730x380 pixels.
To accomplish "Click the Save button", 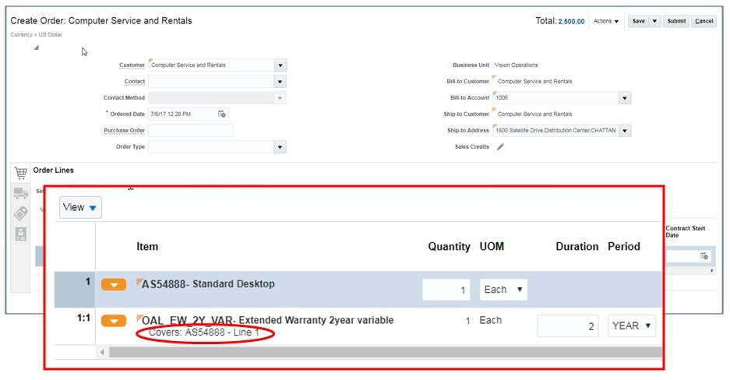I will tap(639, 21).
